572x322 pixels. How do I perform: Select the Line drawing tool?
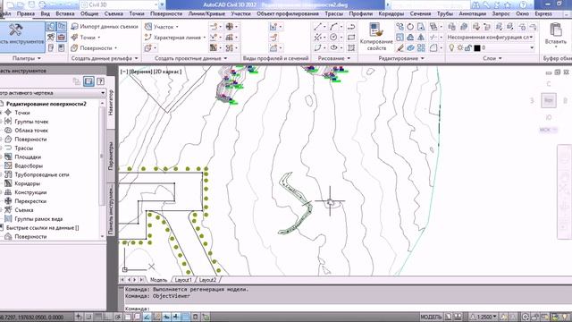[318, 27]
